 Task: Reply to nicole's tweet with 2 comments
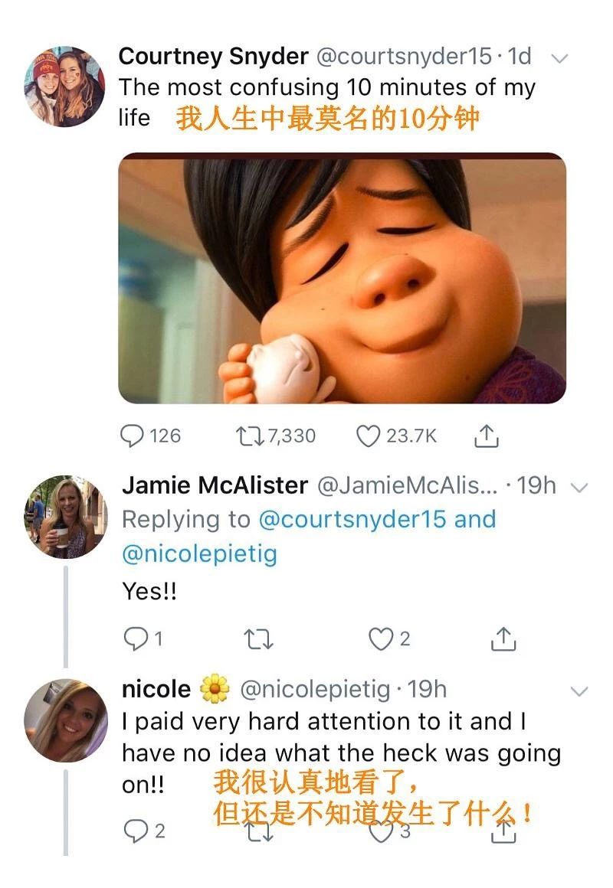(x=136, y=831)
